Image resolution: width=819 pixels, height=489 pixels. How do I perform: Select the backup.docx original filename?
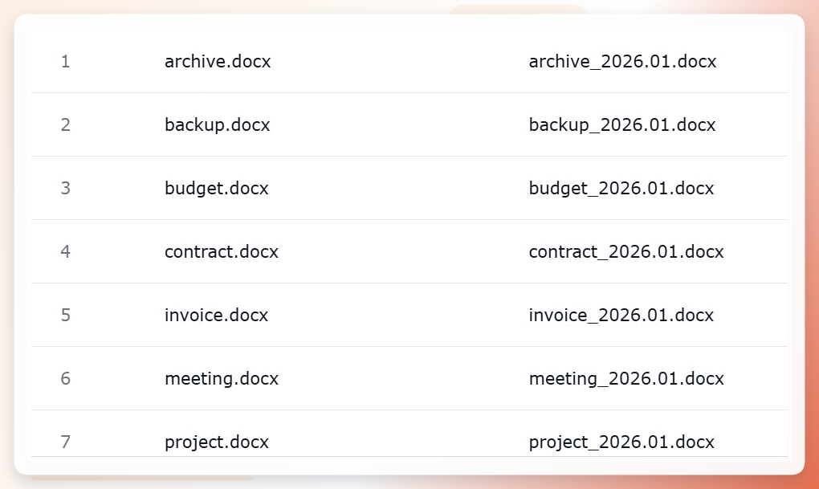click(x=217, y=125)
